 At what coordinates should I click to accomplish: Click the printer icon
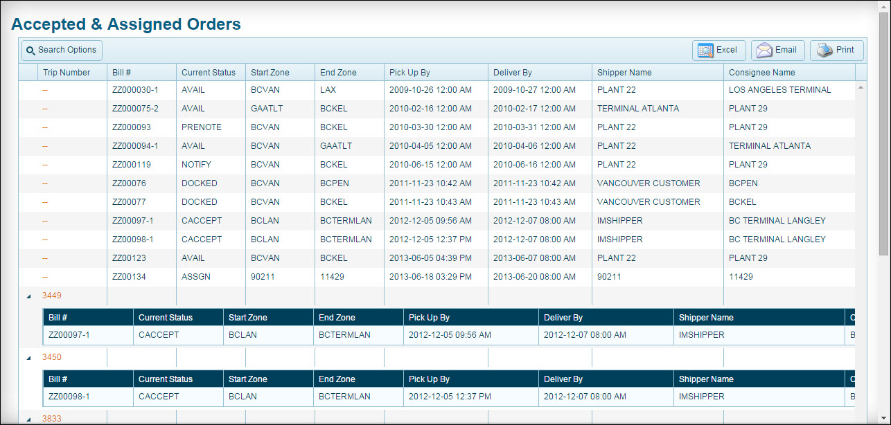point(824,51)
